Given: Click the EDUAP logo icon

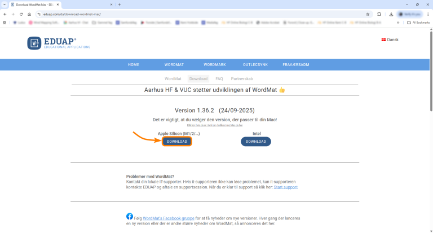Looking at the screenshot, I should 34,43.
